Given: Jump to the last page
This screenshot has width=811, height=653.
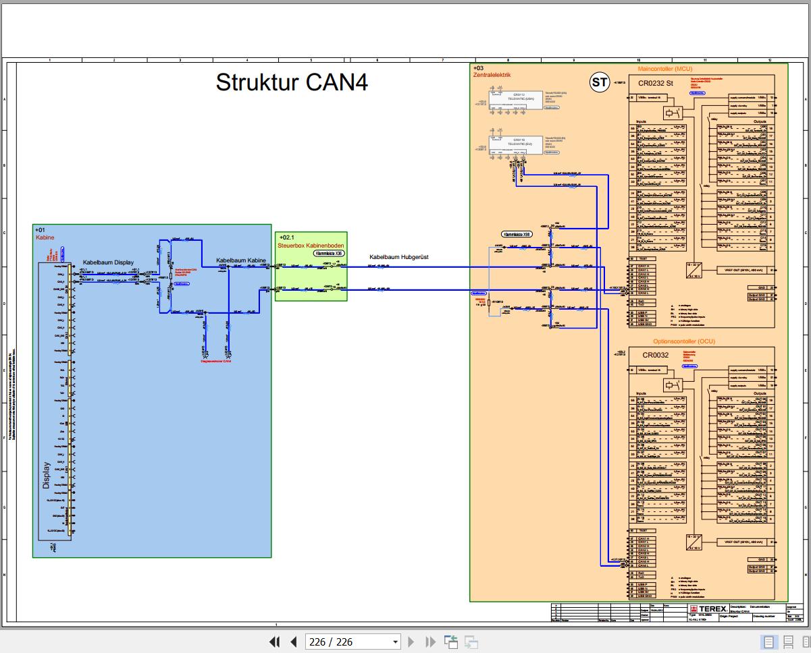Looking at the screenshot, I should tap(430, 642).
